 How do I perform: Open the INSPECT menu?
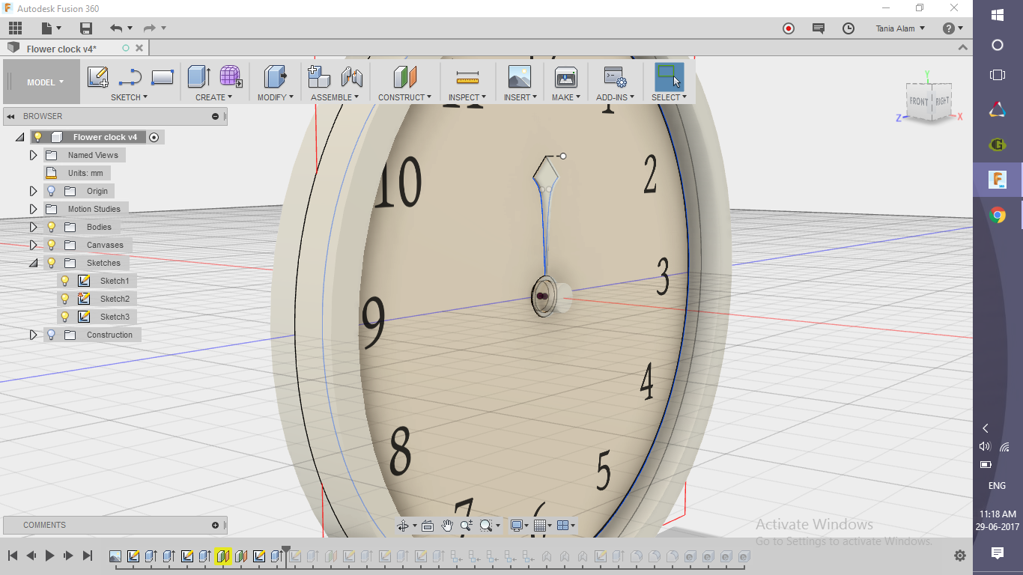(467, 97)
